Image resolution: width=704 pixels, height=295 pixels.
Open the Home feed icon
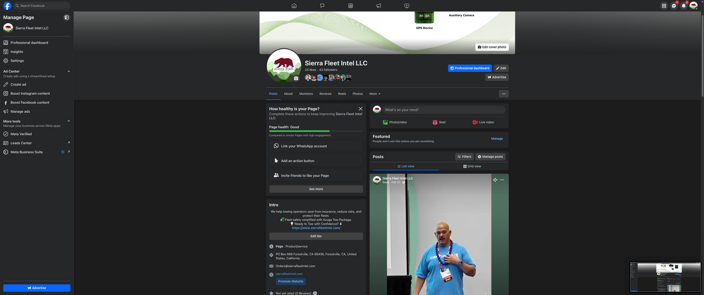coord(294,6)
